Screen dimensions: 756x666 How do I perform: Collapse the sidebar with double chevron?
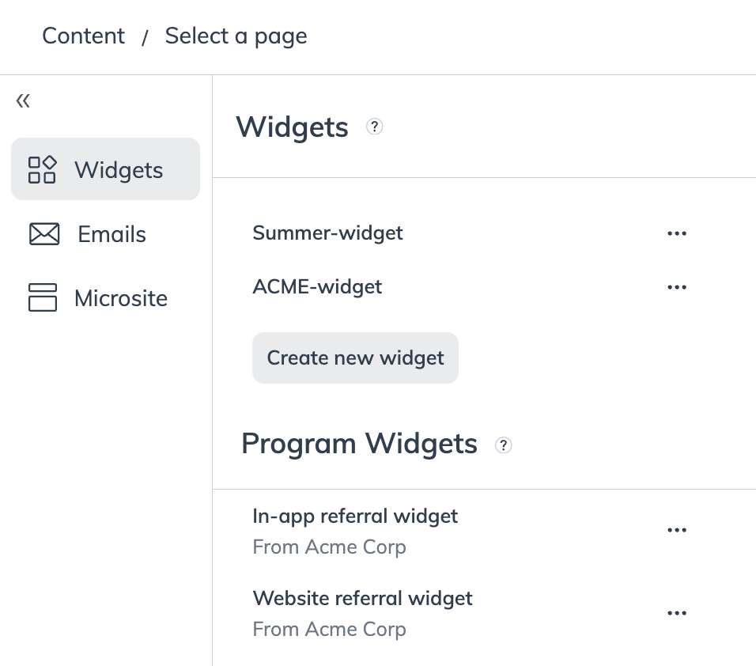pos(23,100)
